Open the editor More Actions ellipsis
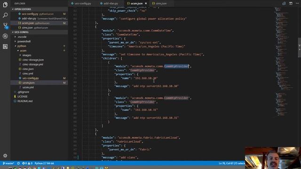Viewport: 301px width, 169px height. click(x=297, y=3)
